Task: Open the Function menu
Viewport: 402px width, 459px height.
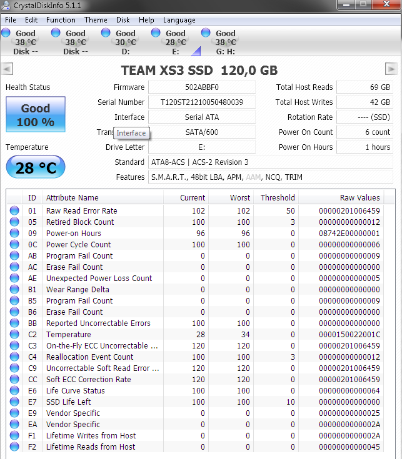Action: (x=61, y=20)
